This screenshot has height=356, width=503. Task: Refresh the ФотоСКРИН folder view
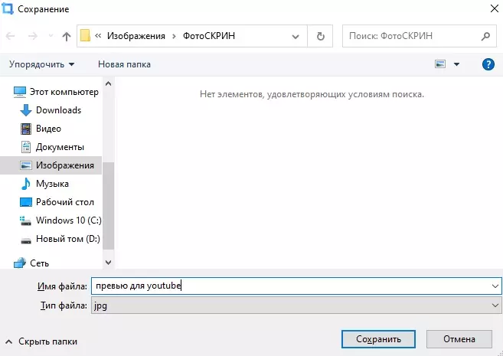[x=320, y=36]
